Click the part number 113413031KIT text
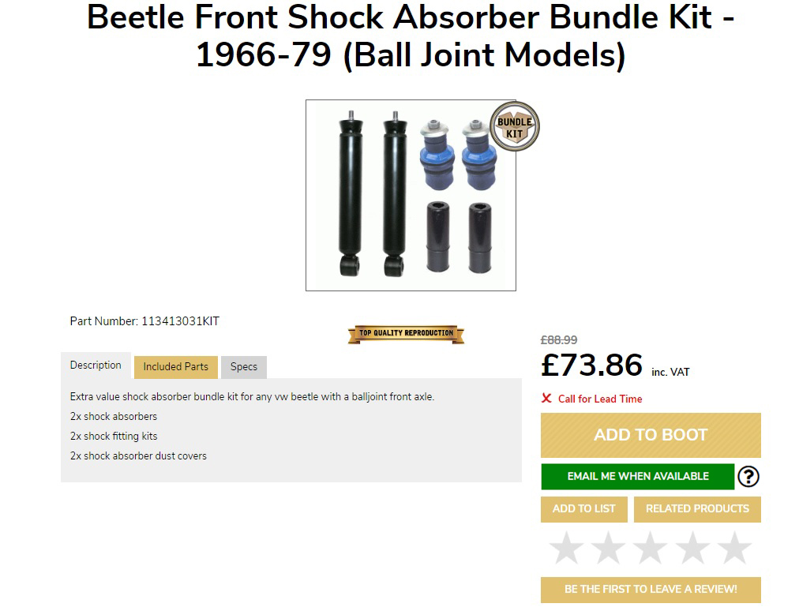This screenshot has width=799, height=611. coord(180,321)
